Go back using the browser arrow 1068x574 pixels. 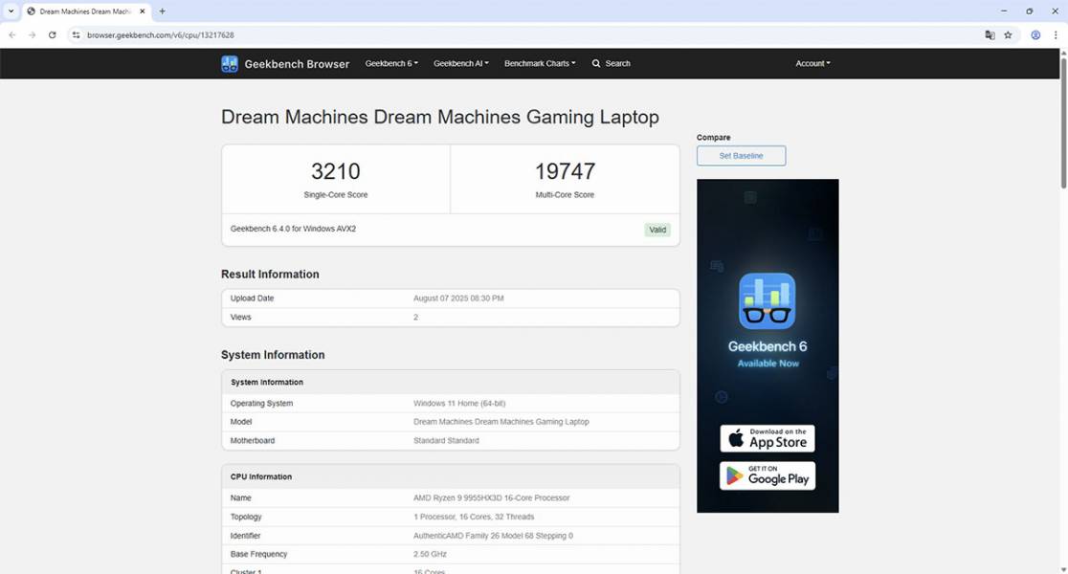[x=11, y=34]
